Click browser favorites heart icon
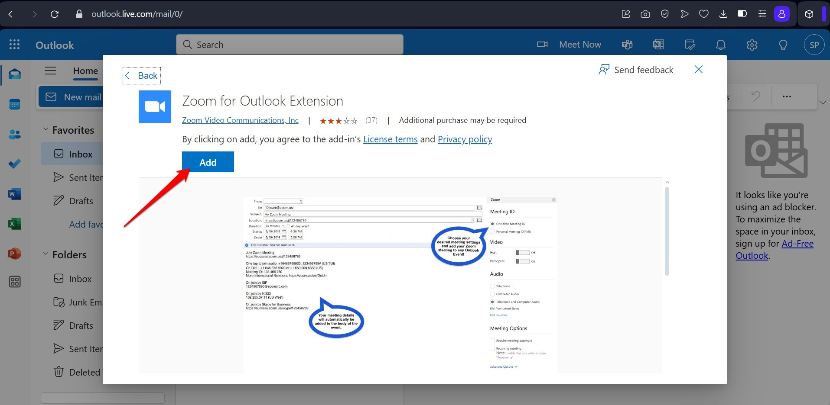 coord(704,14)
